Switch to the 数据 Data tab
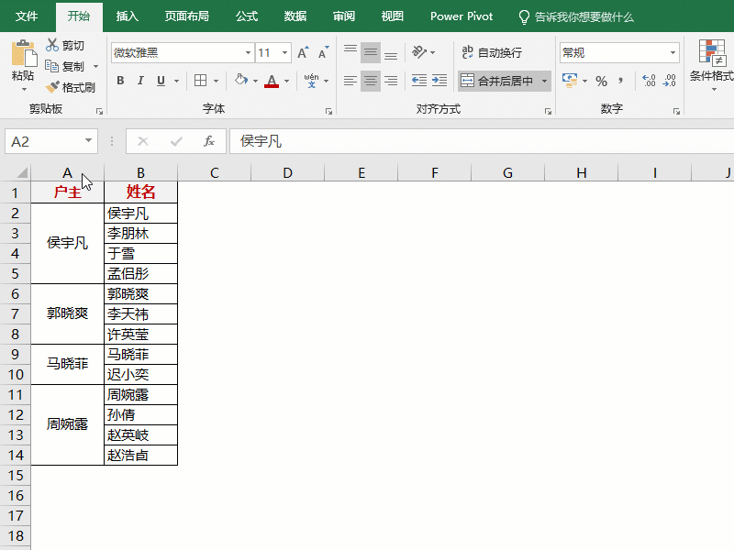This screenshot has height=550, width=734. coord(295,16)
